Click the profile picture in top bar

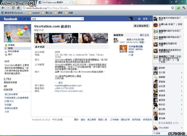point(131,19)
